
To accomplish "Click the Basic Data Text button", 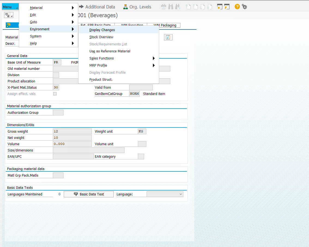I will pyautogui.click(x=89, y=194).
